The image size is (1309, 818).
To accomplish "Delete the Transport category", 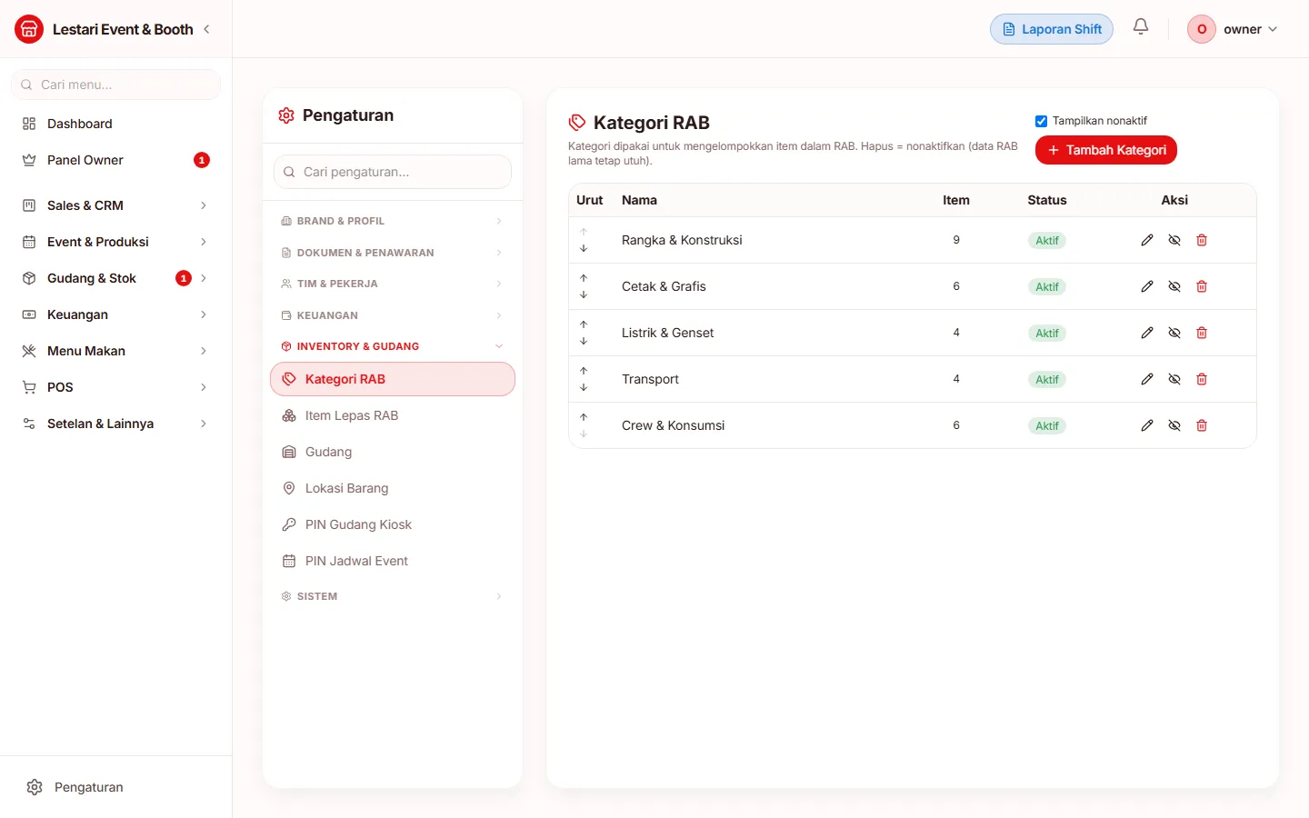I will [x=1202, y=379].
